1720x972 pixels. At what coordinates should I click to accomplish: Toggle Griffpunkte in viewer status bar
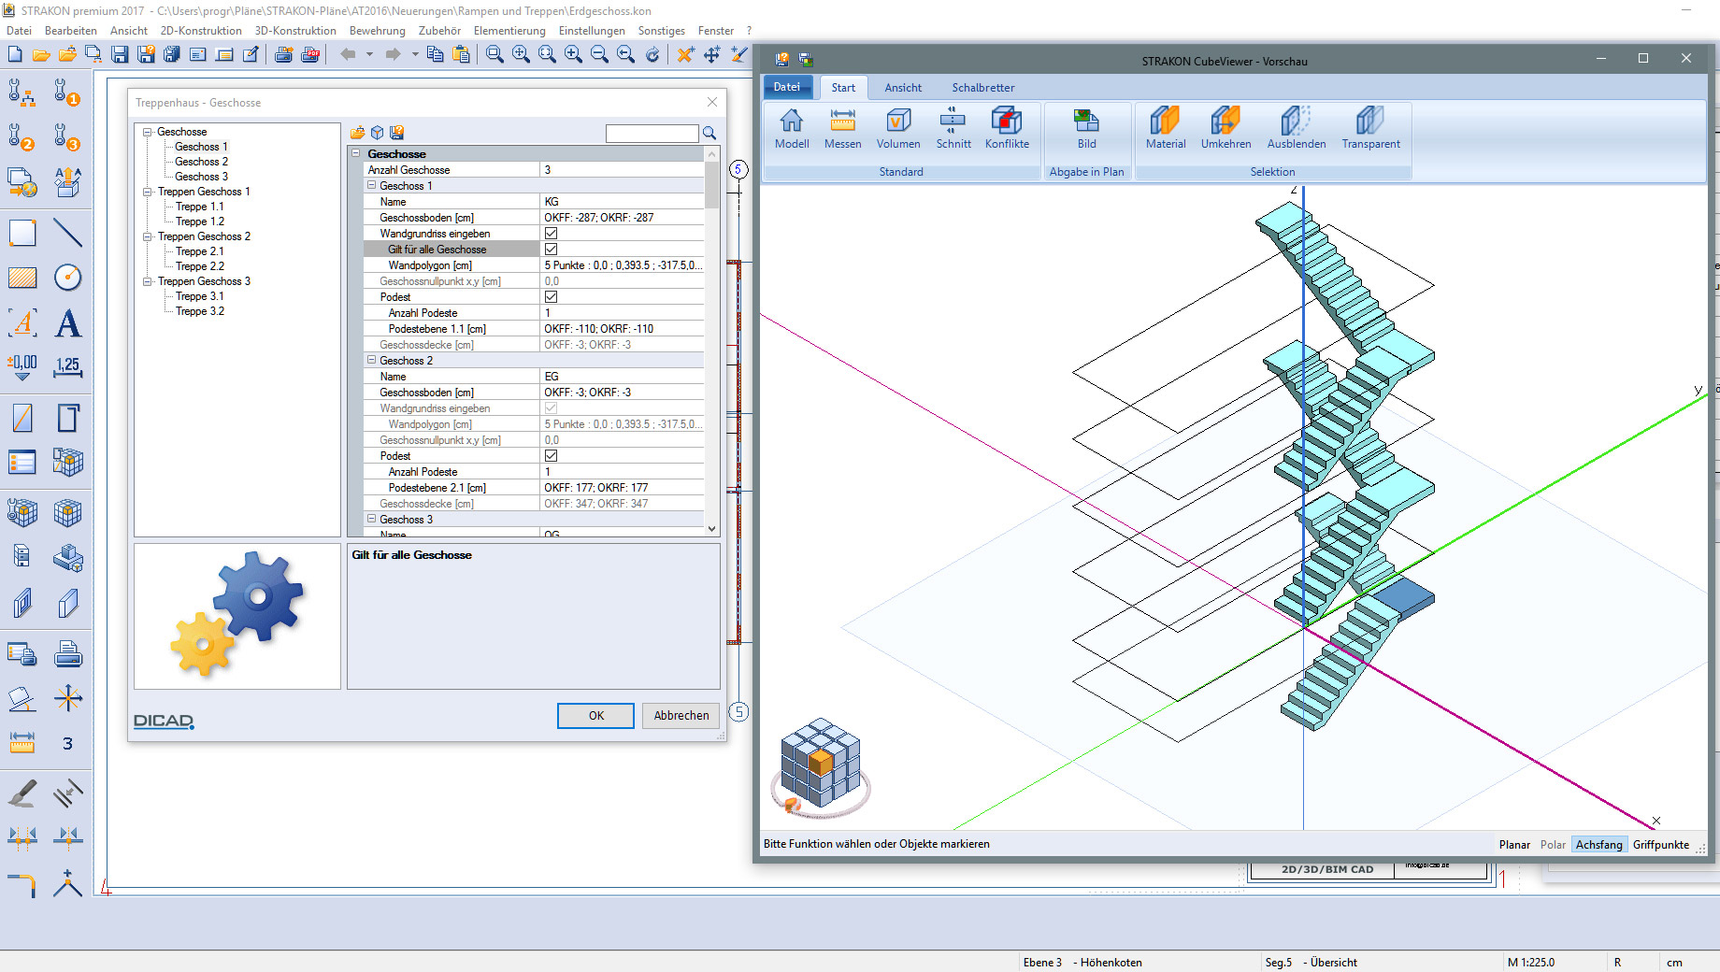click(1660, 845)
